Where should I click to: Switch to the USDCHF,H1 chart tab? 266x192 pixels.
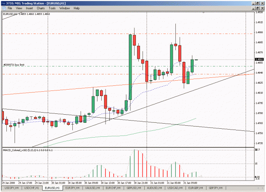pyautogui.click(x=31, y=188)
